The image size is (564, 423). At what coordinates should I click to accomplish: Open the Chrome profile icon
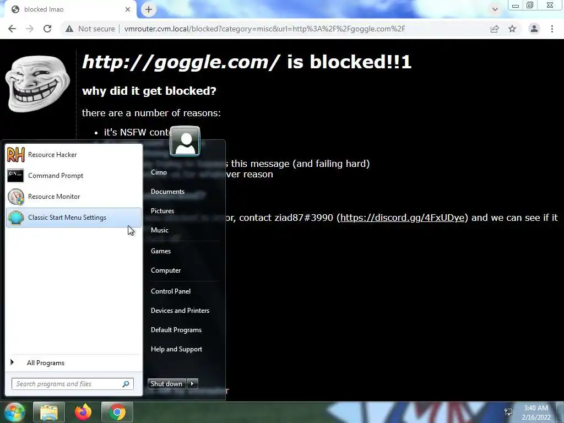(534, 29)
